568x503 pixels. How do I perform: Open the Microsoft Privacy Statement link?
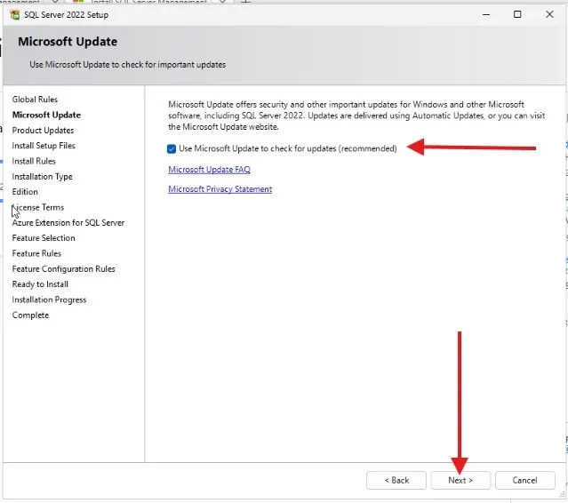pos(220,189)
